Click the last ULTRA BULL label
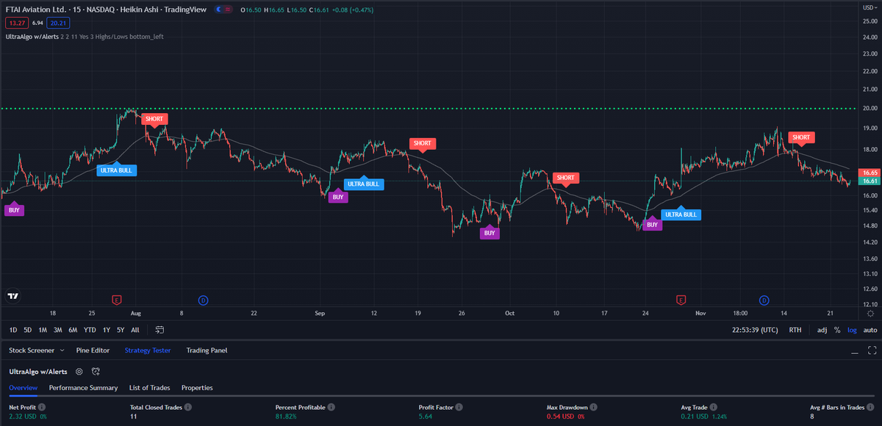 coord(681,214)
